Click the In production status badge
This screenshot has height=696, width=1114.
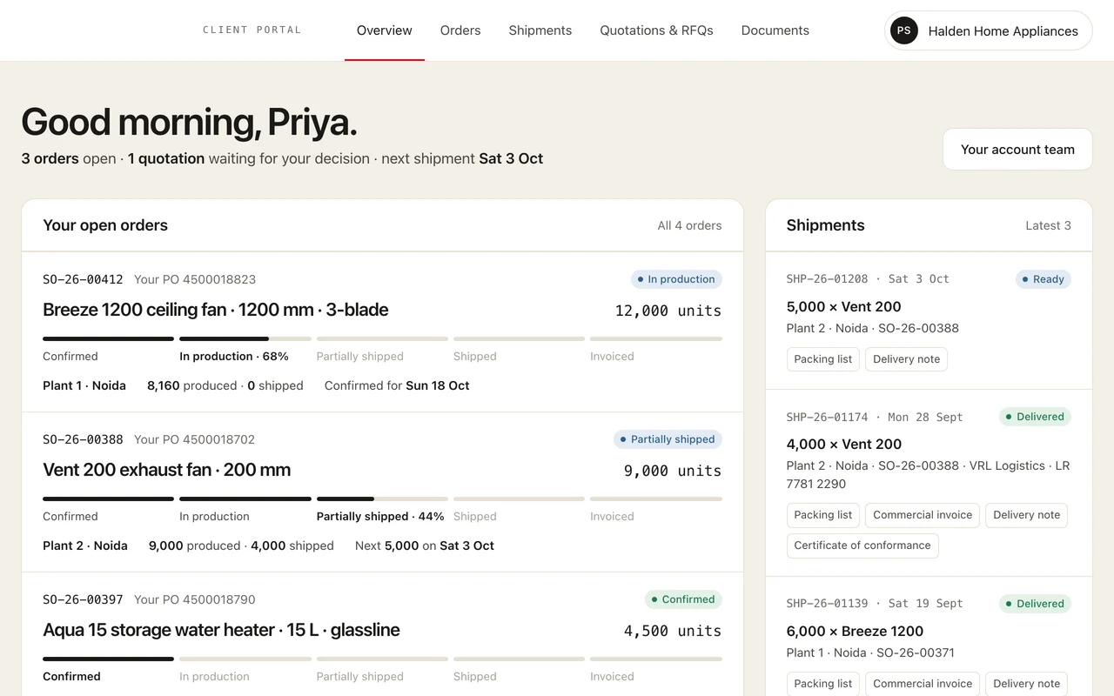[676, 279]
